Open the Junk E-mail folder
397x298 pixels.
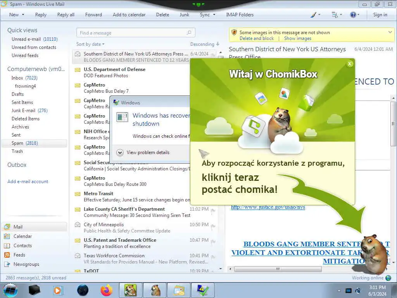point(29,111)
